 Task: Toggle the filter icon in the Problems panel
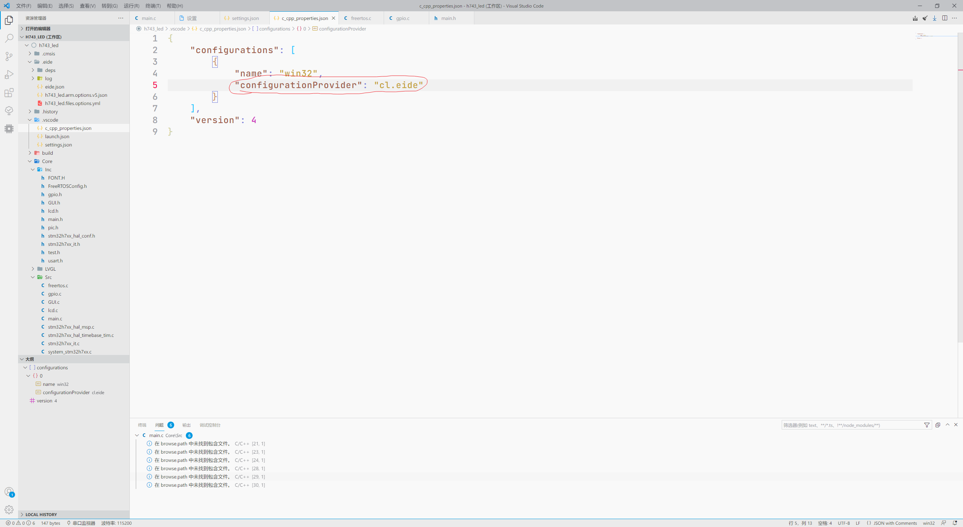click(927, 425)
